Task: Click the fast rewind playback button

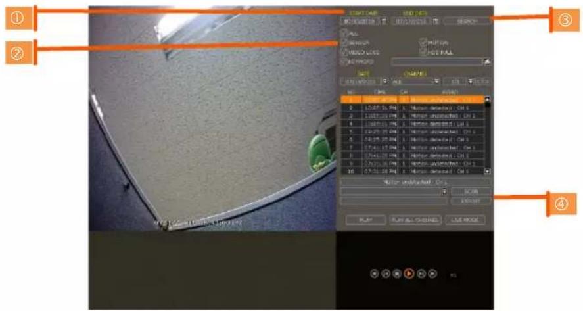Action: pyautogui.click(x=375, y=274)
